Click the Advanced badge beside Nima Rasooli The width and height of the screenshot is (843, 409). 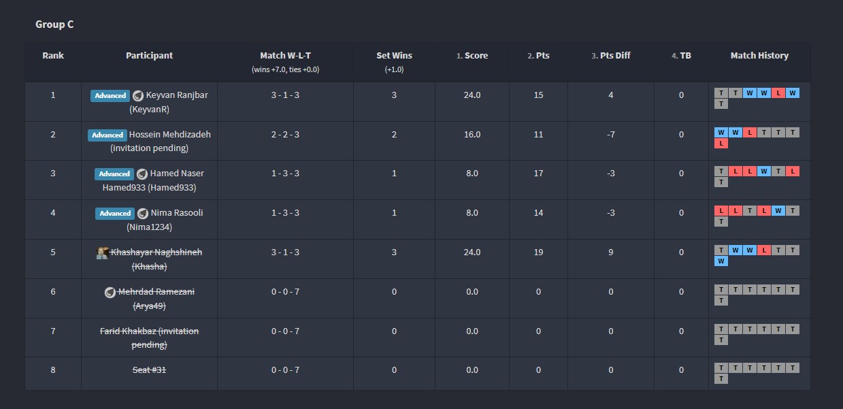(115, 214)
